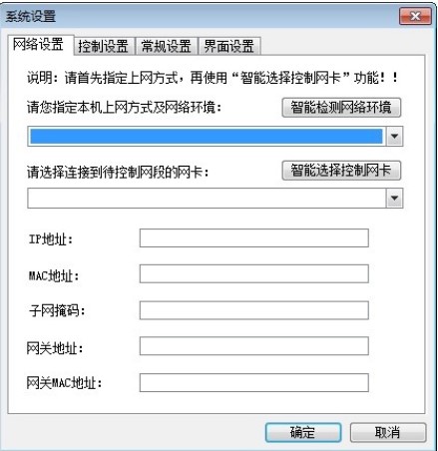
Task: Focus the 网关MAC地址 text box
Action: pos(254,382)
